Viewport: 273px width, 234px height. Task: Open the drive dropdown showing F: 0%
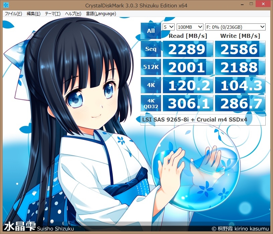coord(235,27)
